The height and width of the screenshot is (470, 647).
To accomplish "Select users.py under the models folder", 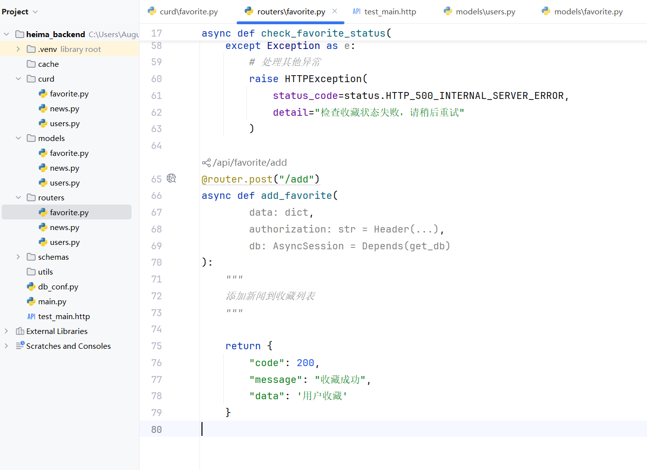I will tap(64, 183).
